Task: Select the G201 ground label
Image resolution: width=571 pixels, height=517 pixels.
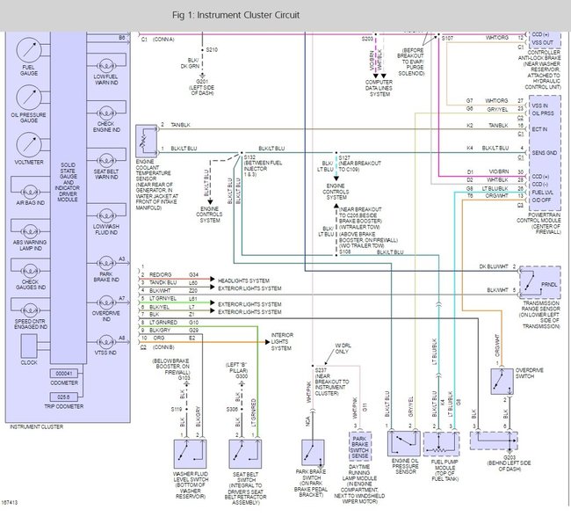Action: click(202, 82)
